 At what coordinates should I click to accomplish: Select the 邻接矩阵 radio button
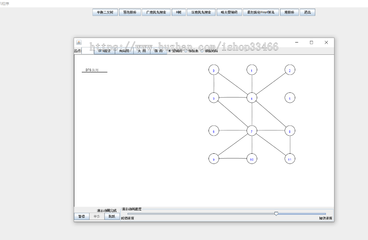[x=202, y=51]
